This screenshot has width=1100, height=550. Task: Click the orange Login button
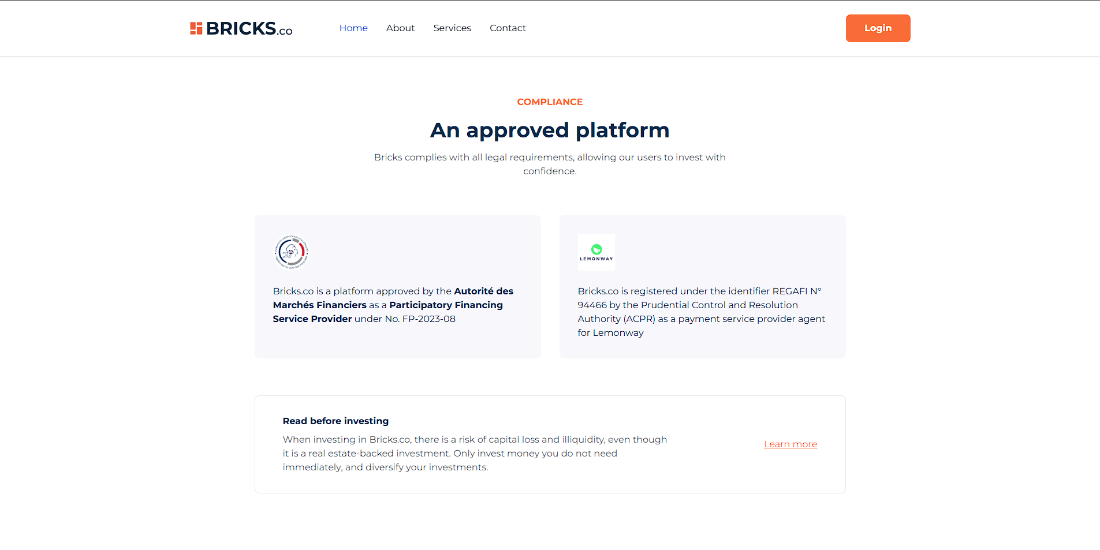pos(878,28)
